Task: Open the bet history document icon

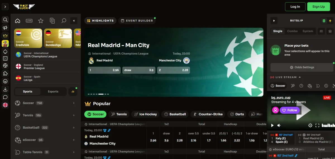Action: tap(52, 21)
